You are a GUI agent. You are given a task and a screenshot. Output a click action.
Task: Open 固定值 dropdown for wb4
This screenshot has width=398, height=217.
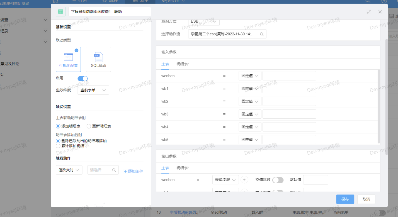(250, 127)
